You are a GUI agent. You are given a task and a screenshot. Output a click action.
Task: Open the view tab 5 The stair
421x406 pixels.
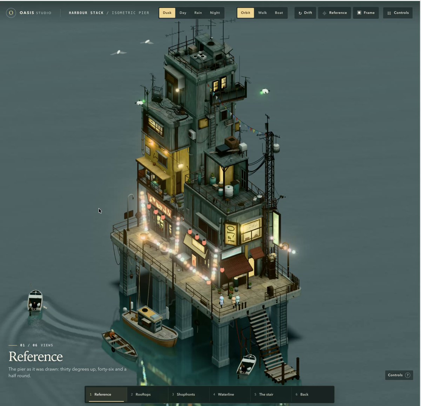click(271, 394)
